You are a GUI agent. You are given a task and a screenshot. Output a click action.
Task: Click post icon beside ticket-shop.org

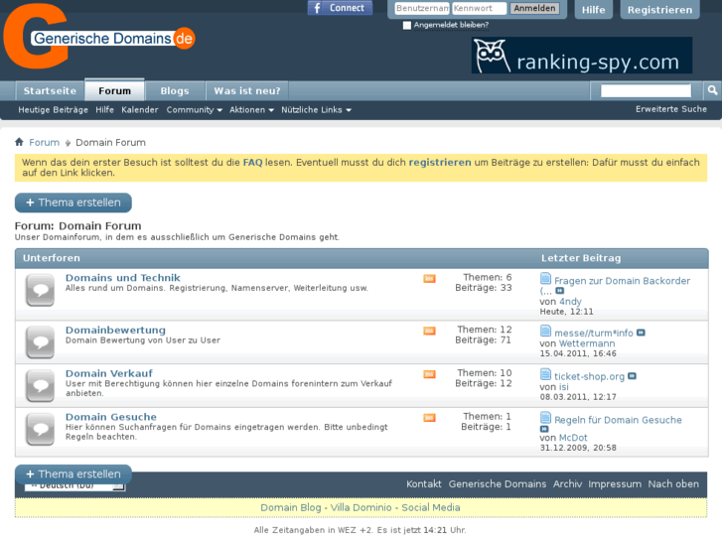point(545,374)
